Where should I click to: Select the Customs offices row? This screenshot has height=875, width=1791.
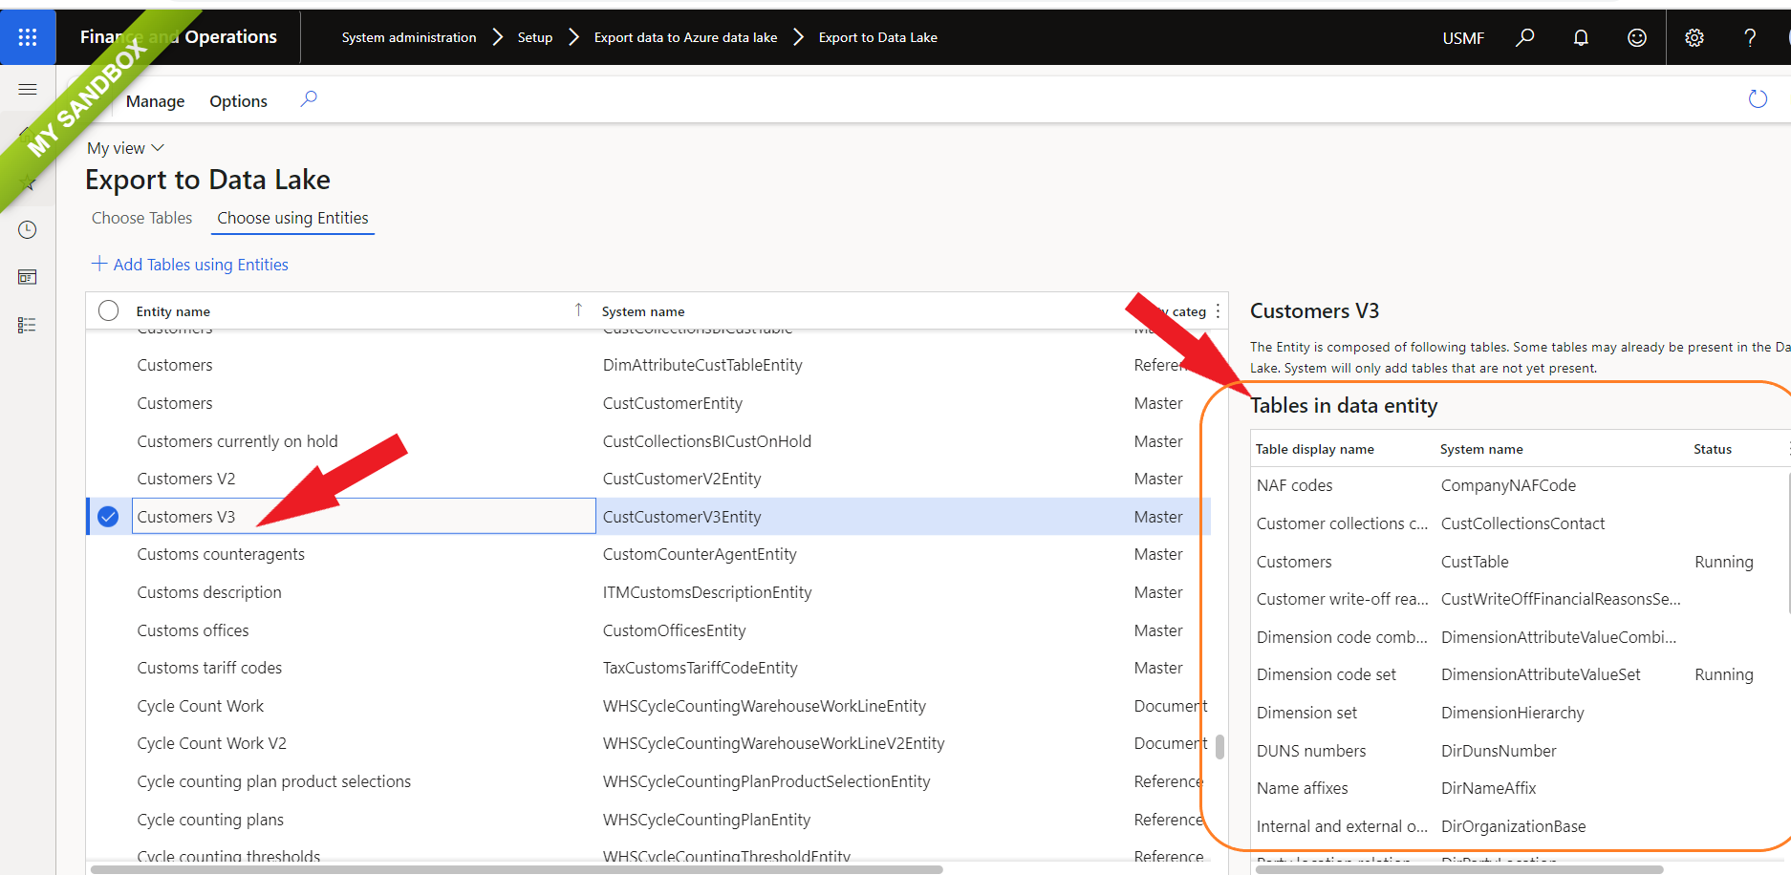tap(648, 630)
